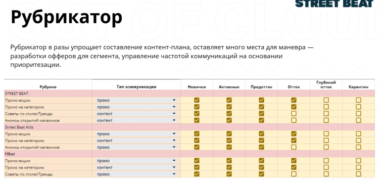Select the Street Beat Kids section row

pos(190,127)
